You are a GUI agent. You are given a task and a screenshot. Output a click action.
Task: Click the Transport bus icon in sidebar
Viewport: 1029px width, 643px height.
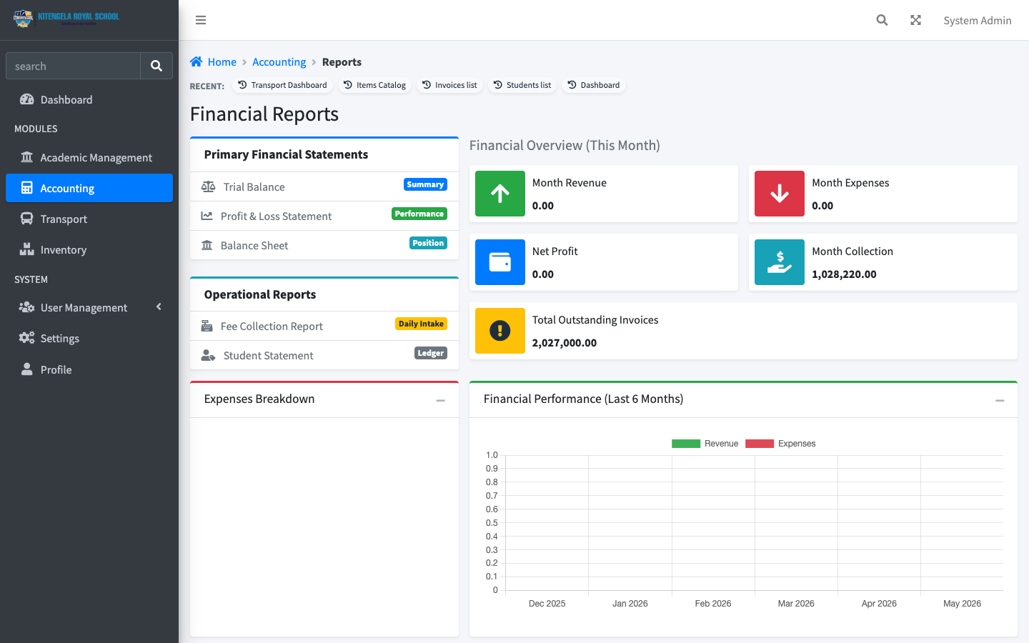pos(27,219)
